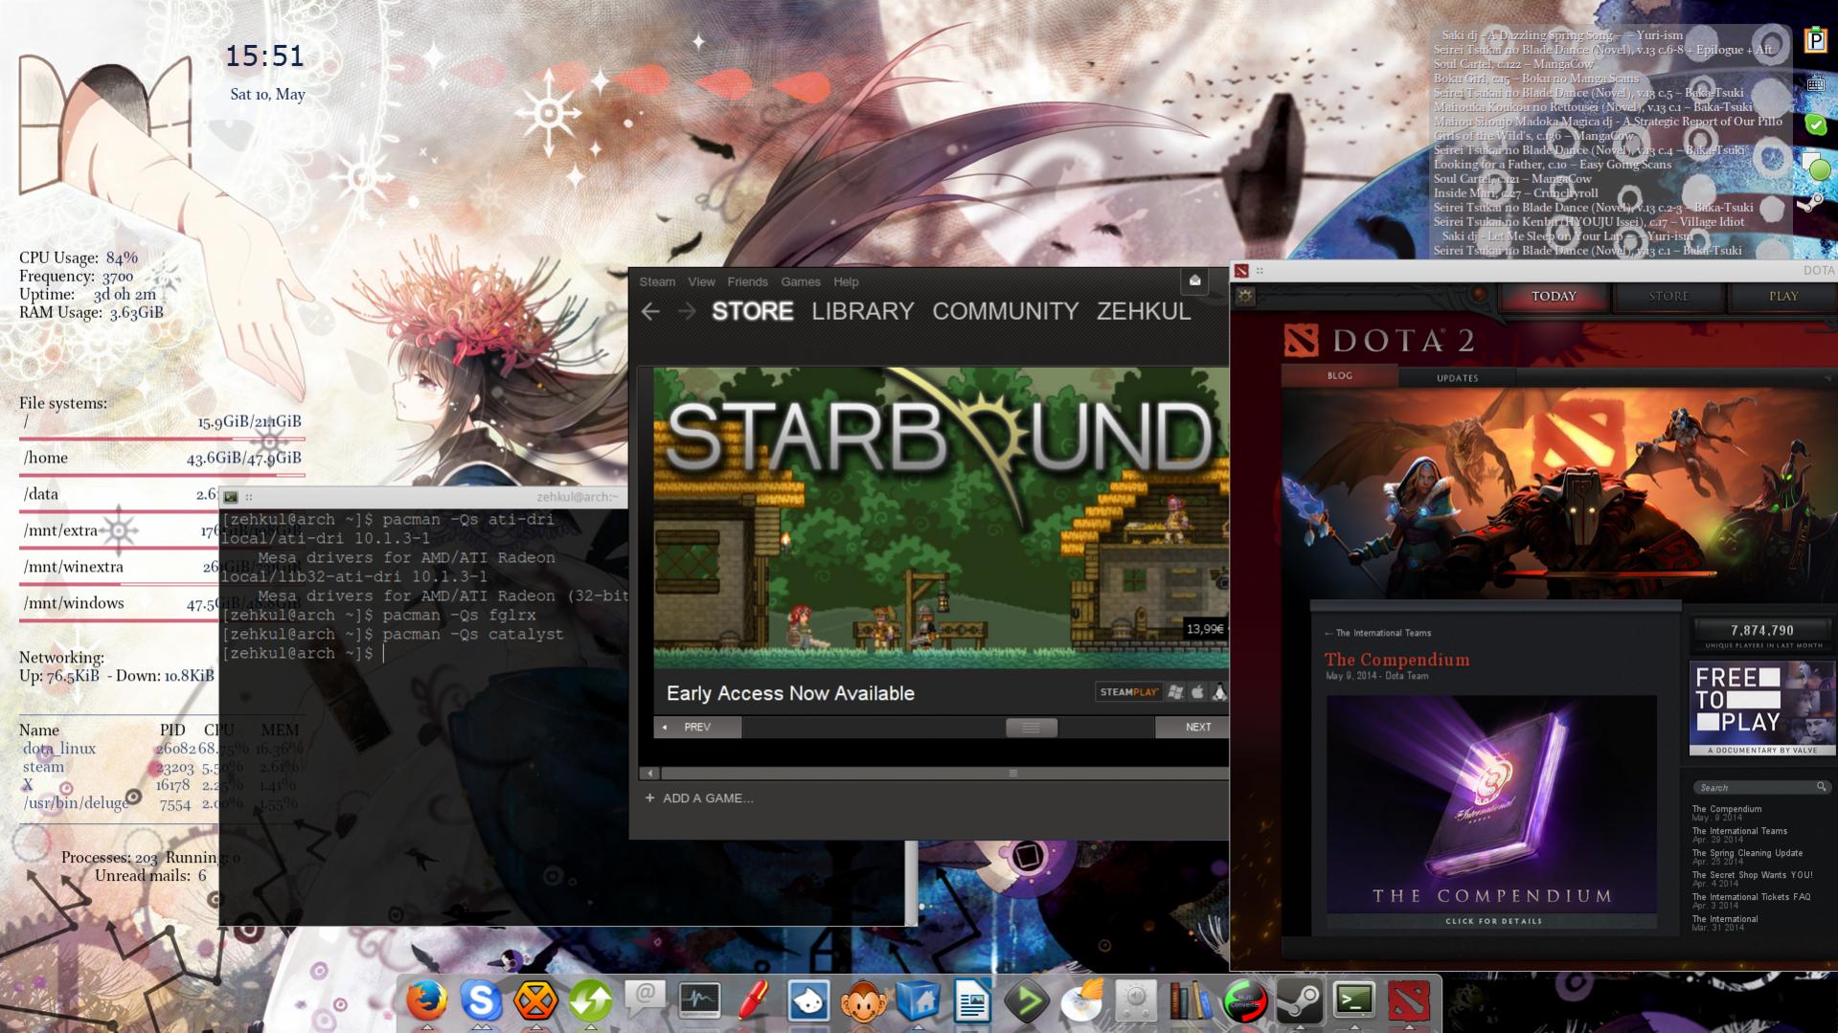Open Steam inbox notification icon
1838x1033 pixels.
click(x=1194, y=281)
